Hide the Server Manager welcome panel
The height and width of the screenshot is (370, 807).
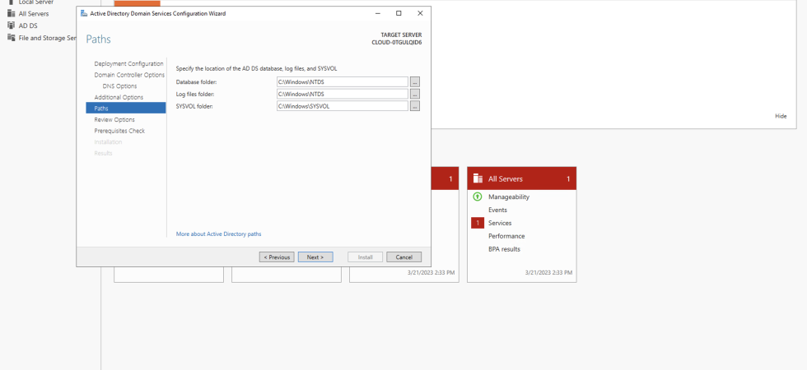[781, 116]
